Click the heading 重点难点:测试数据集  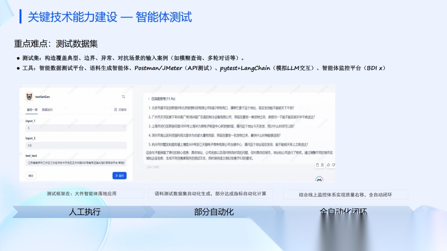coord(56,43)
